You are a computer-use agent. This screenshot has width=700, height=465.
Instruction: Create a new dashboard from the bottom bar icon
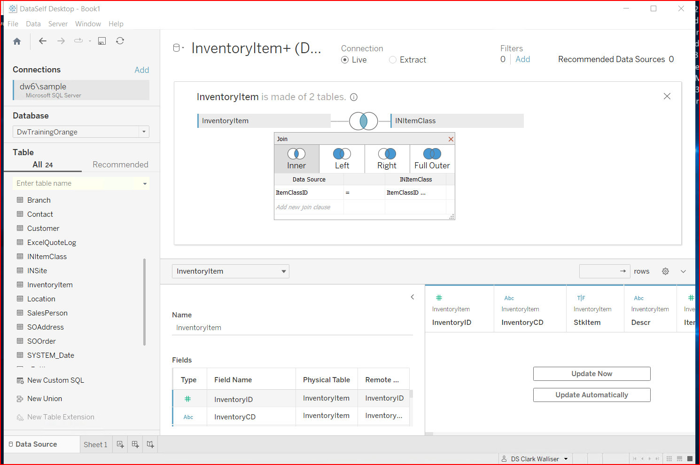click(x=135, y=444)
